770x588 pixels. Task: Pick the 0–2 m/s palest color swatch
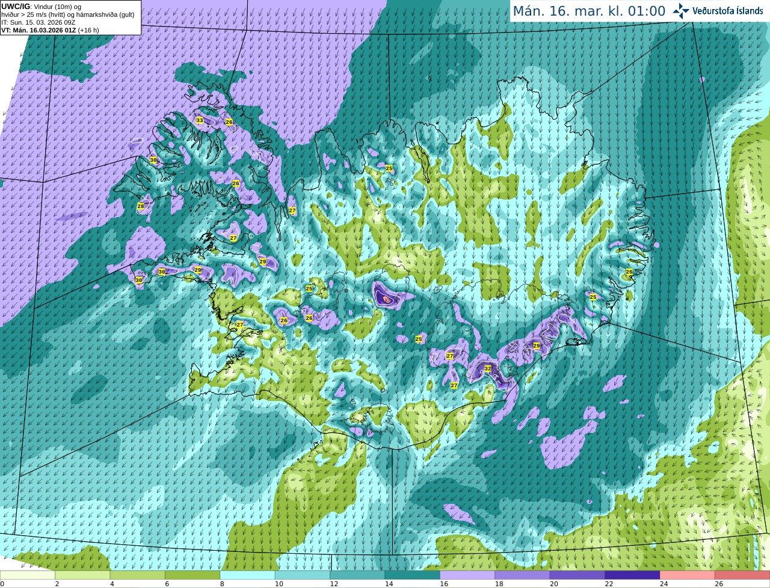pyautogui.click(x=28, y=575)
